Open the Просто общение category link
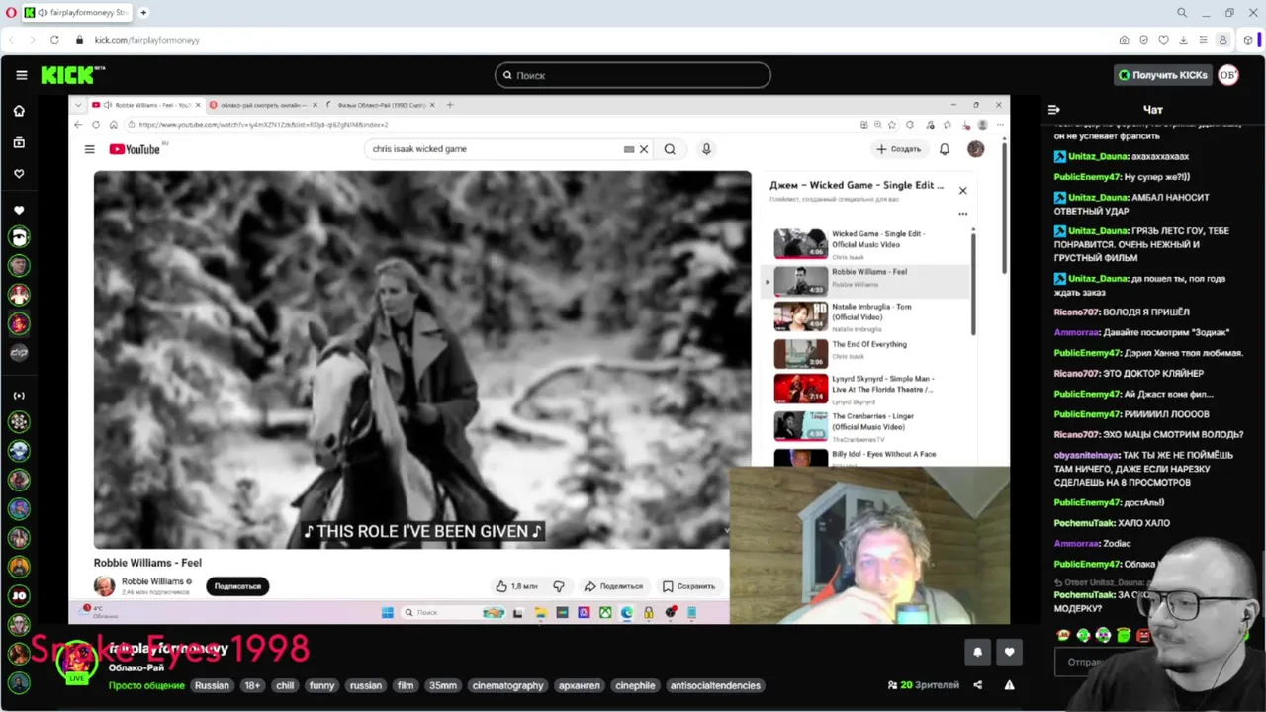 (146, 685)
